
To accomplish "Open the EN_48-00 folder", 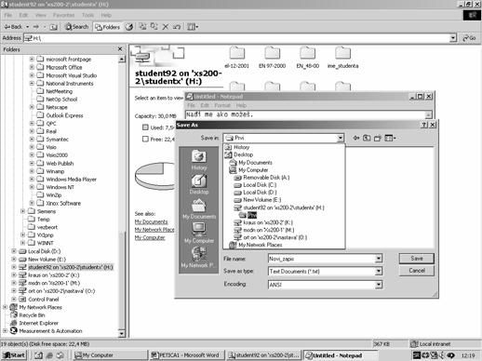I will [x=307, y=57].
